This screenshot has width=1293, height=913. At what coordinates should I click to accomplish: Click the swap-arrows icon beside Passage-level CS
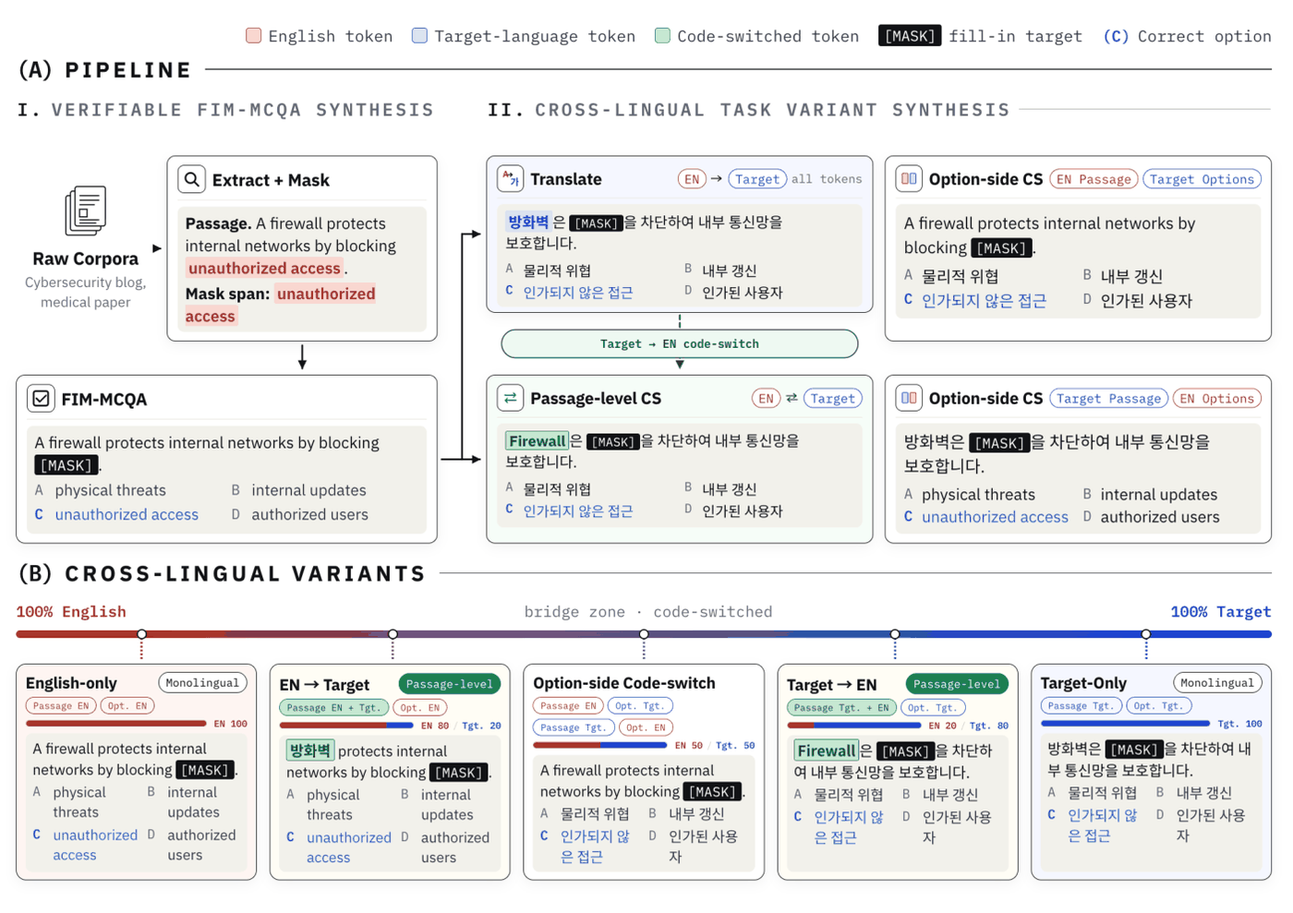coord(510,398)
